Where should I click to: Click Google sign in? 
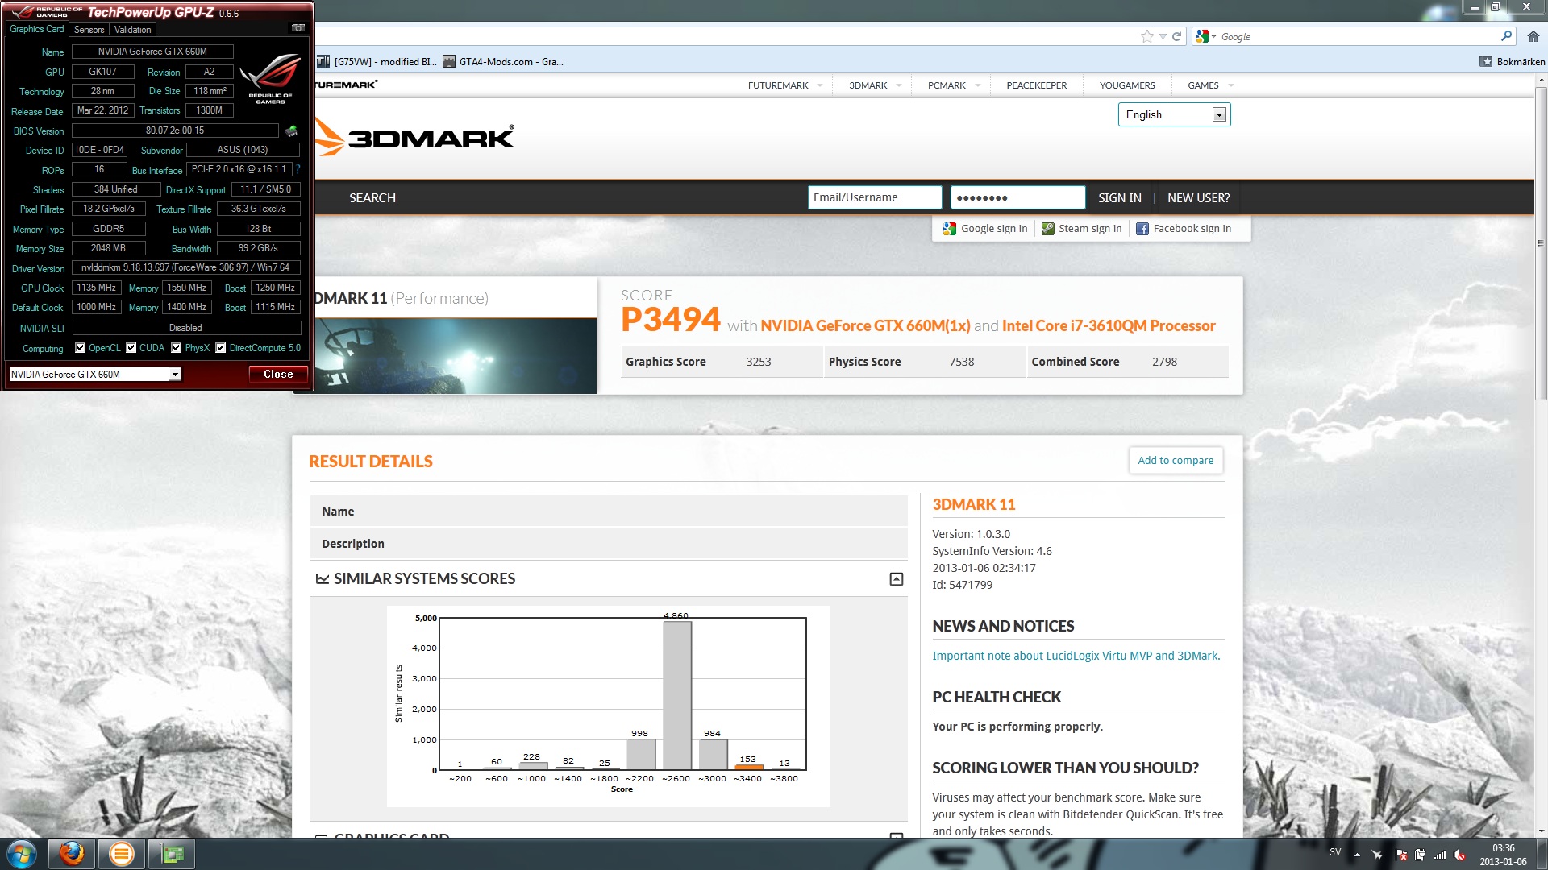tap(985, 229)
